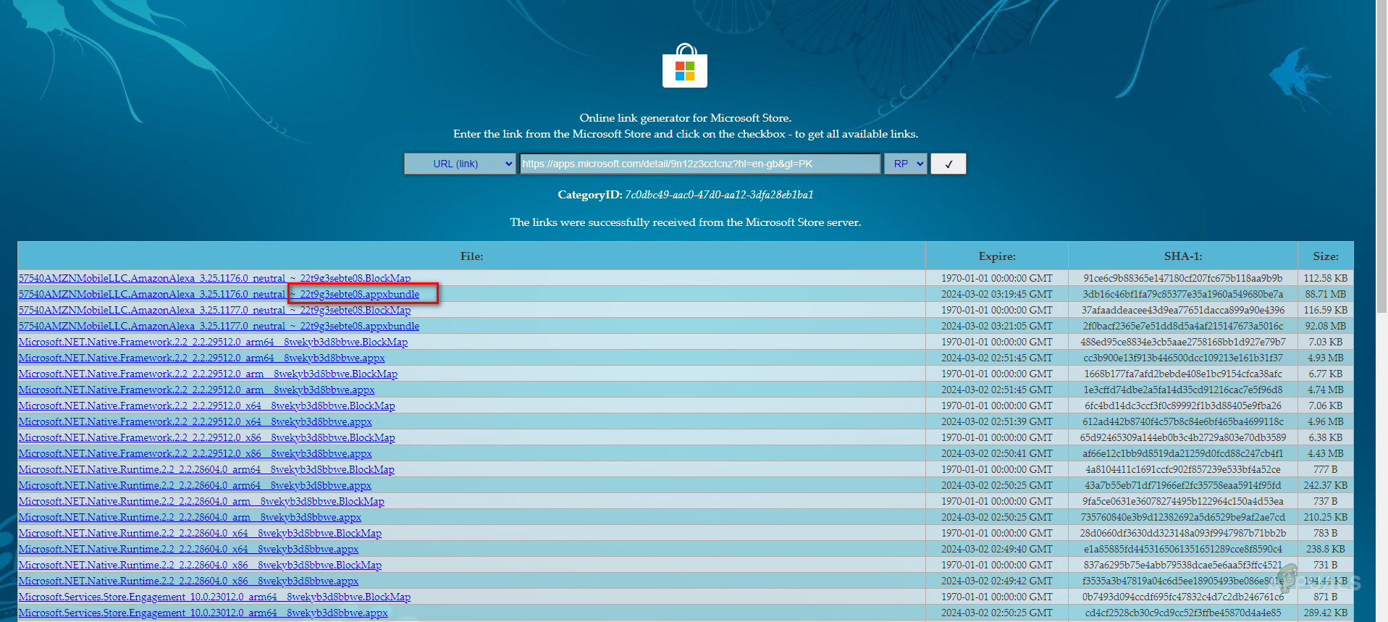The height and width of the screenshot is (622, 1388).
Task: Click the 'Online link generator for Microsoft Store' heading
Action: [x=686, y=118]
